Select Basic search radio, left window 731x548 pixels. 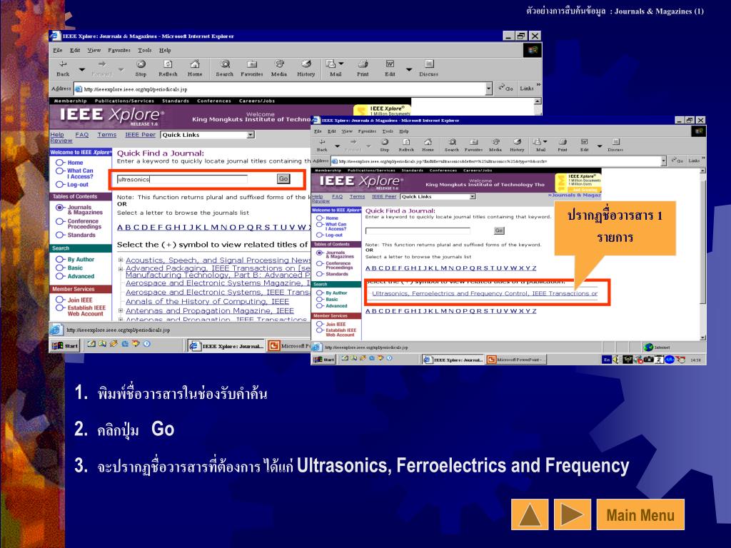coord(60,268)
